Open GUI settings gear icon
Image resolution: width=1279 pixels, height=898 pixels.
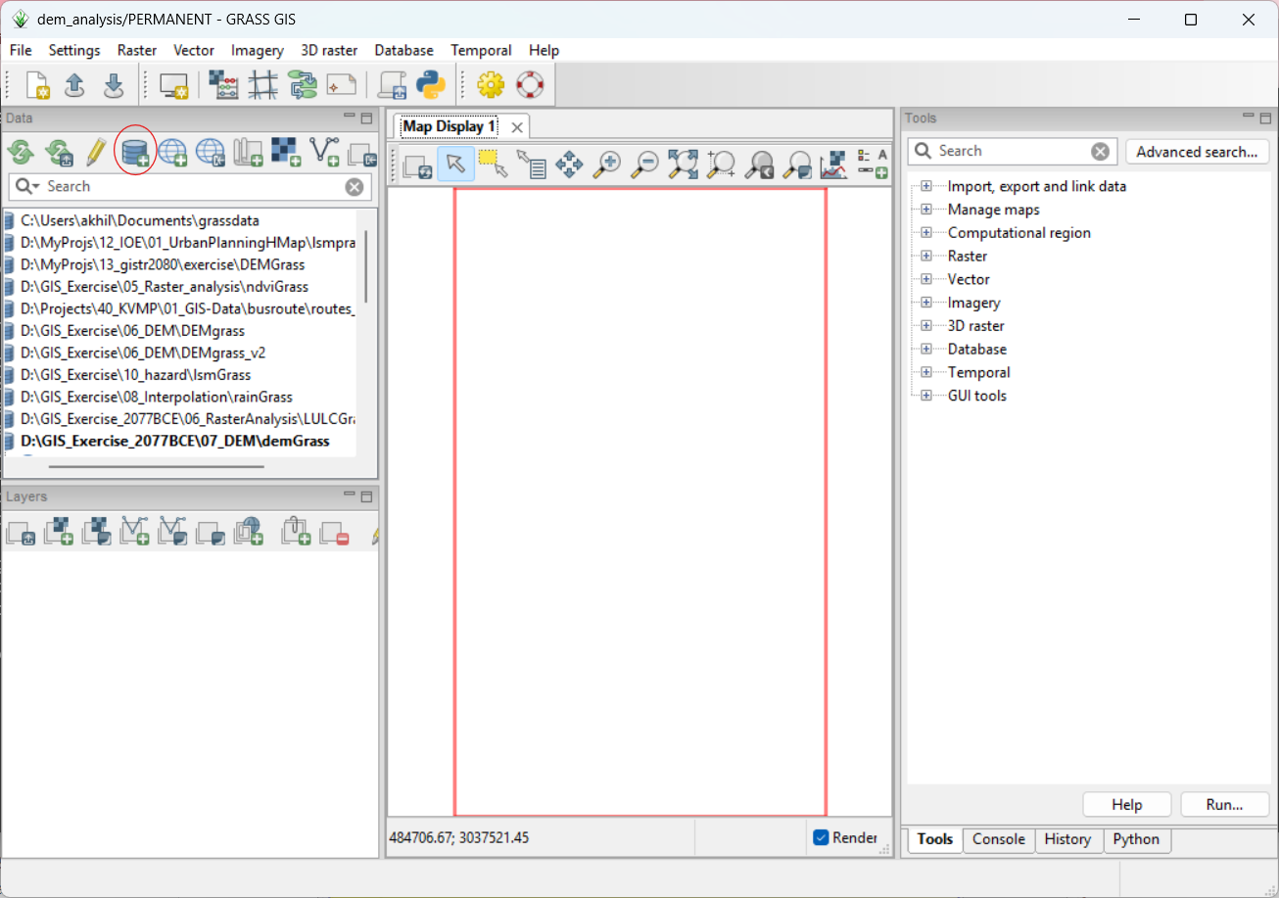click(490, 86)
